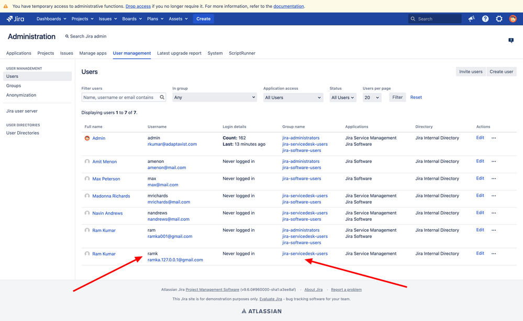Switch to the Latest upgrade report tab
This screenshot has width=523, height=321.
(179, 53)
